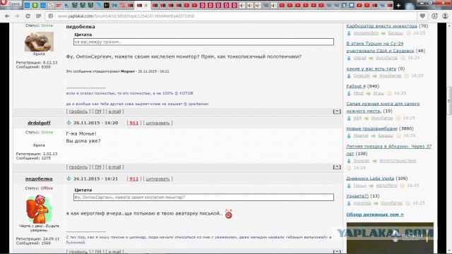Screen dimensions: 452x254
Task: Reload the current page
Action: pos(28,16)
